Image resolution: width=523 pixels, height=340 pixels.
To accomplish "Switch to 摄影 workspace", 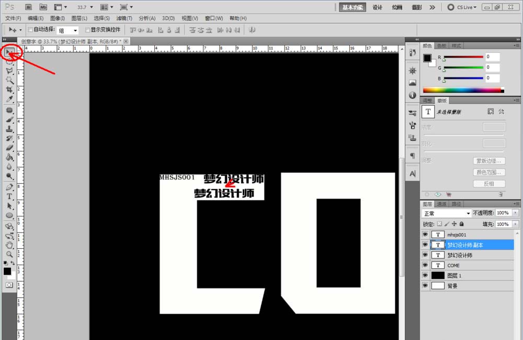I will [417, 7].
